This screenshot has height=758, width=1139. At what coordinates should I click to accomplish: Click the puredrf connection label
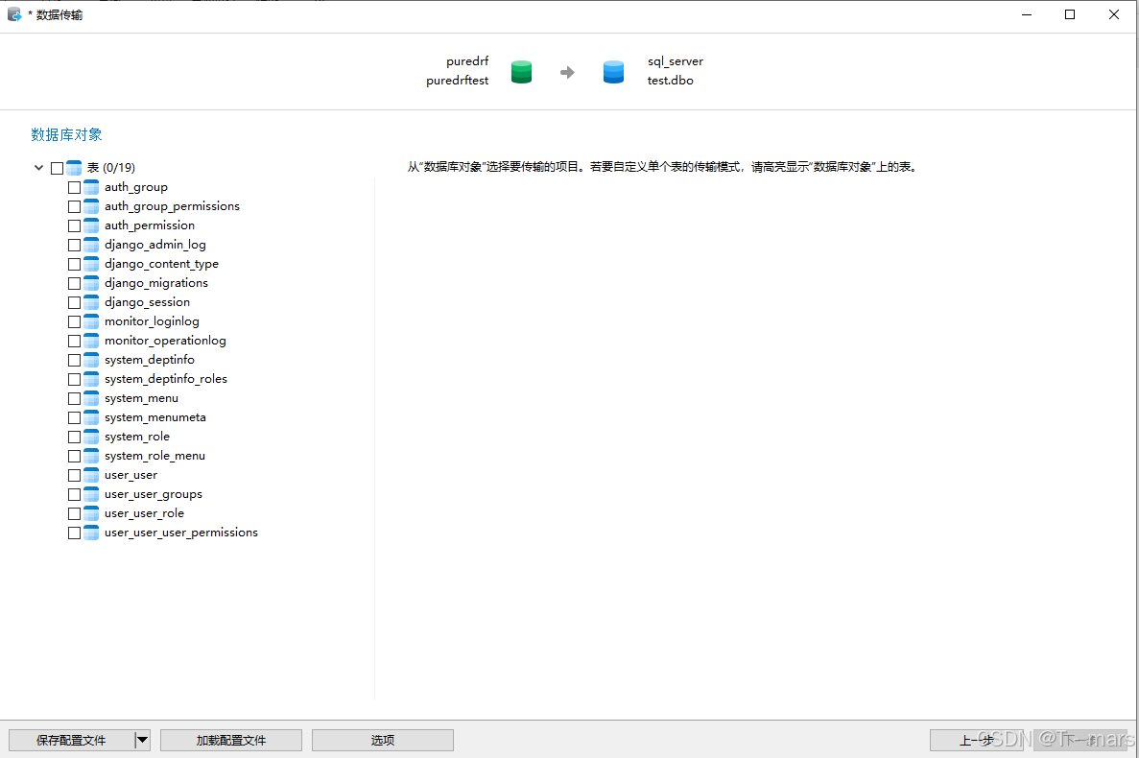(x=468, y=61)
